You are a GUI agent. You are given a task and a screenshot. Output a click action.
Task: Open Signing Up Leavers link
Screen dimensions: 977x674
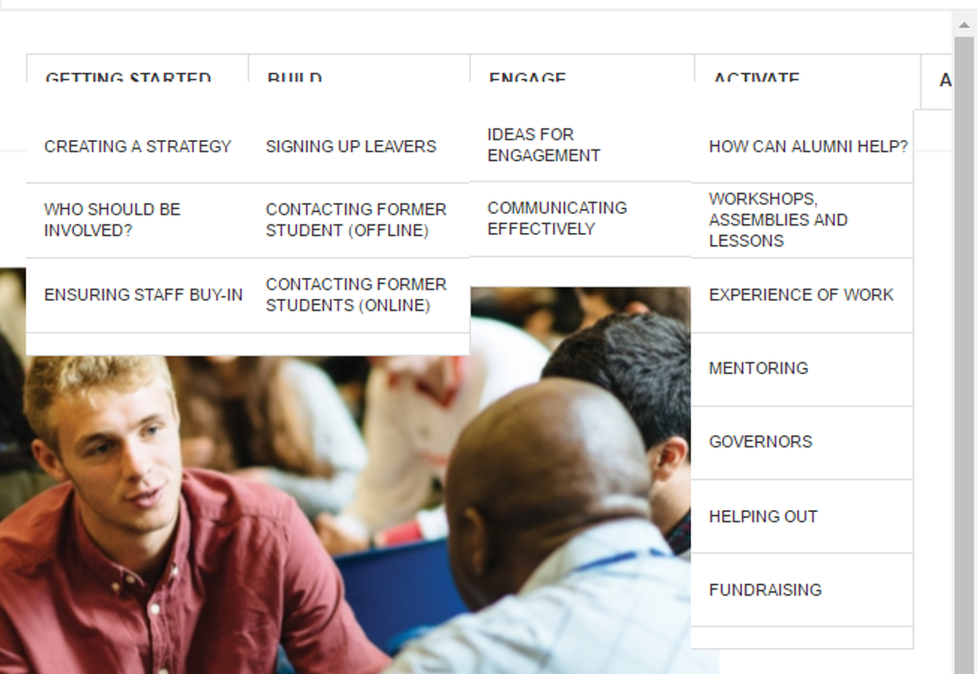(351, 147)
